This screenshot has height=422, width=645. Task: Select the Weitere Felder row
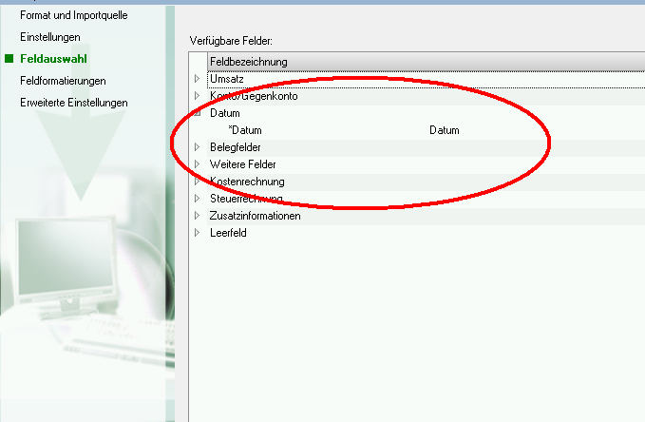(427, 164)
